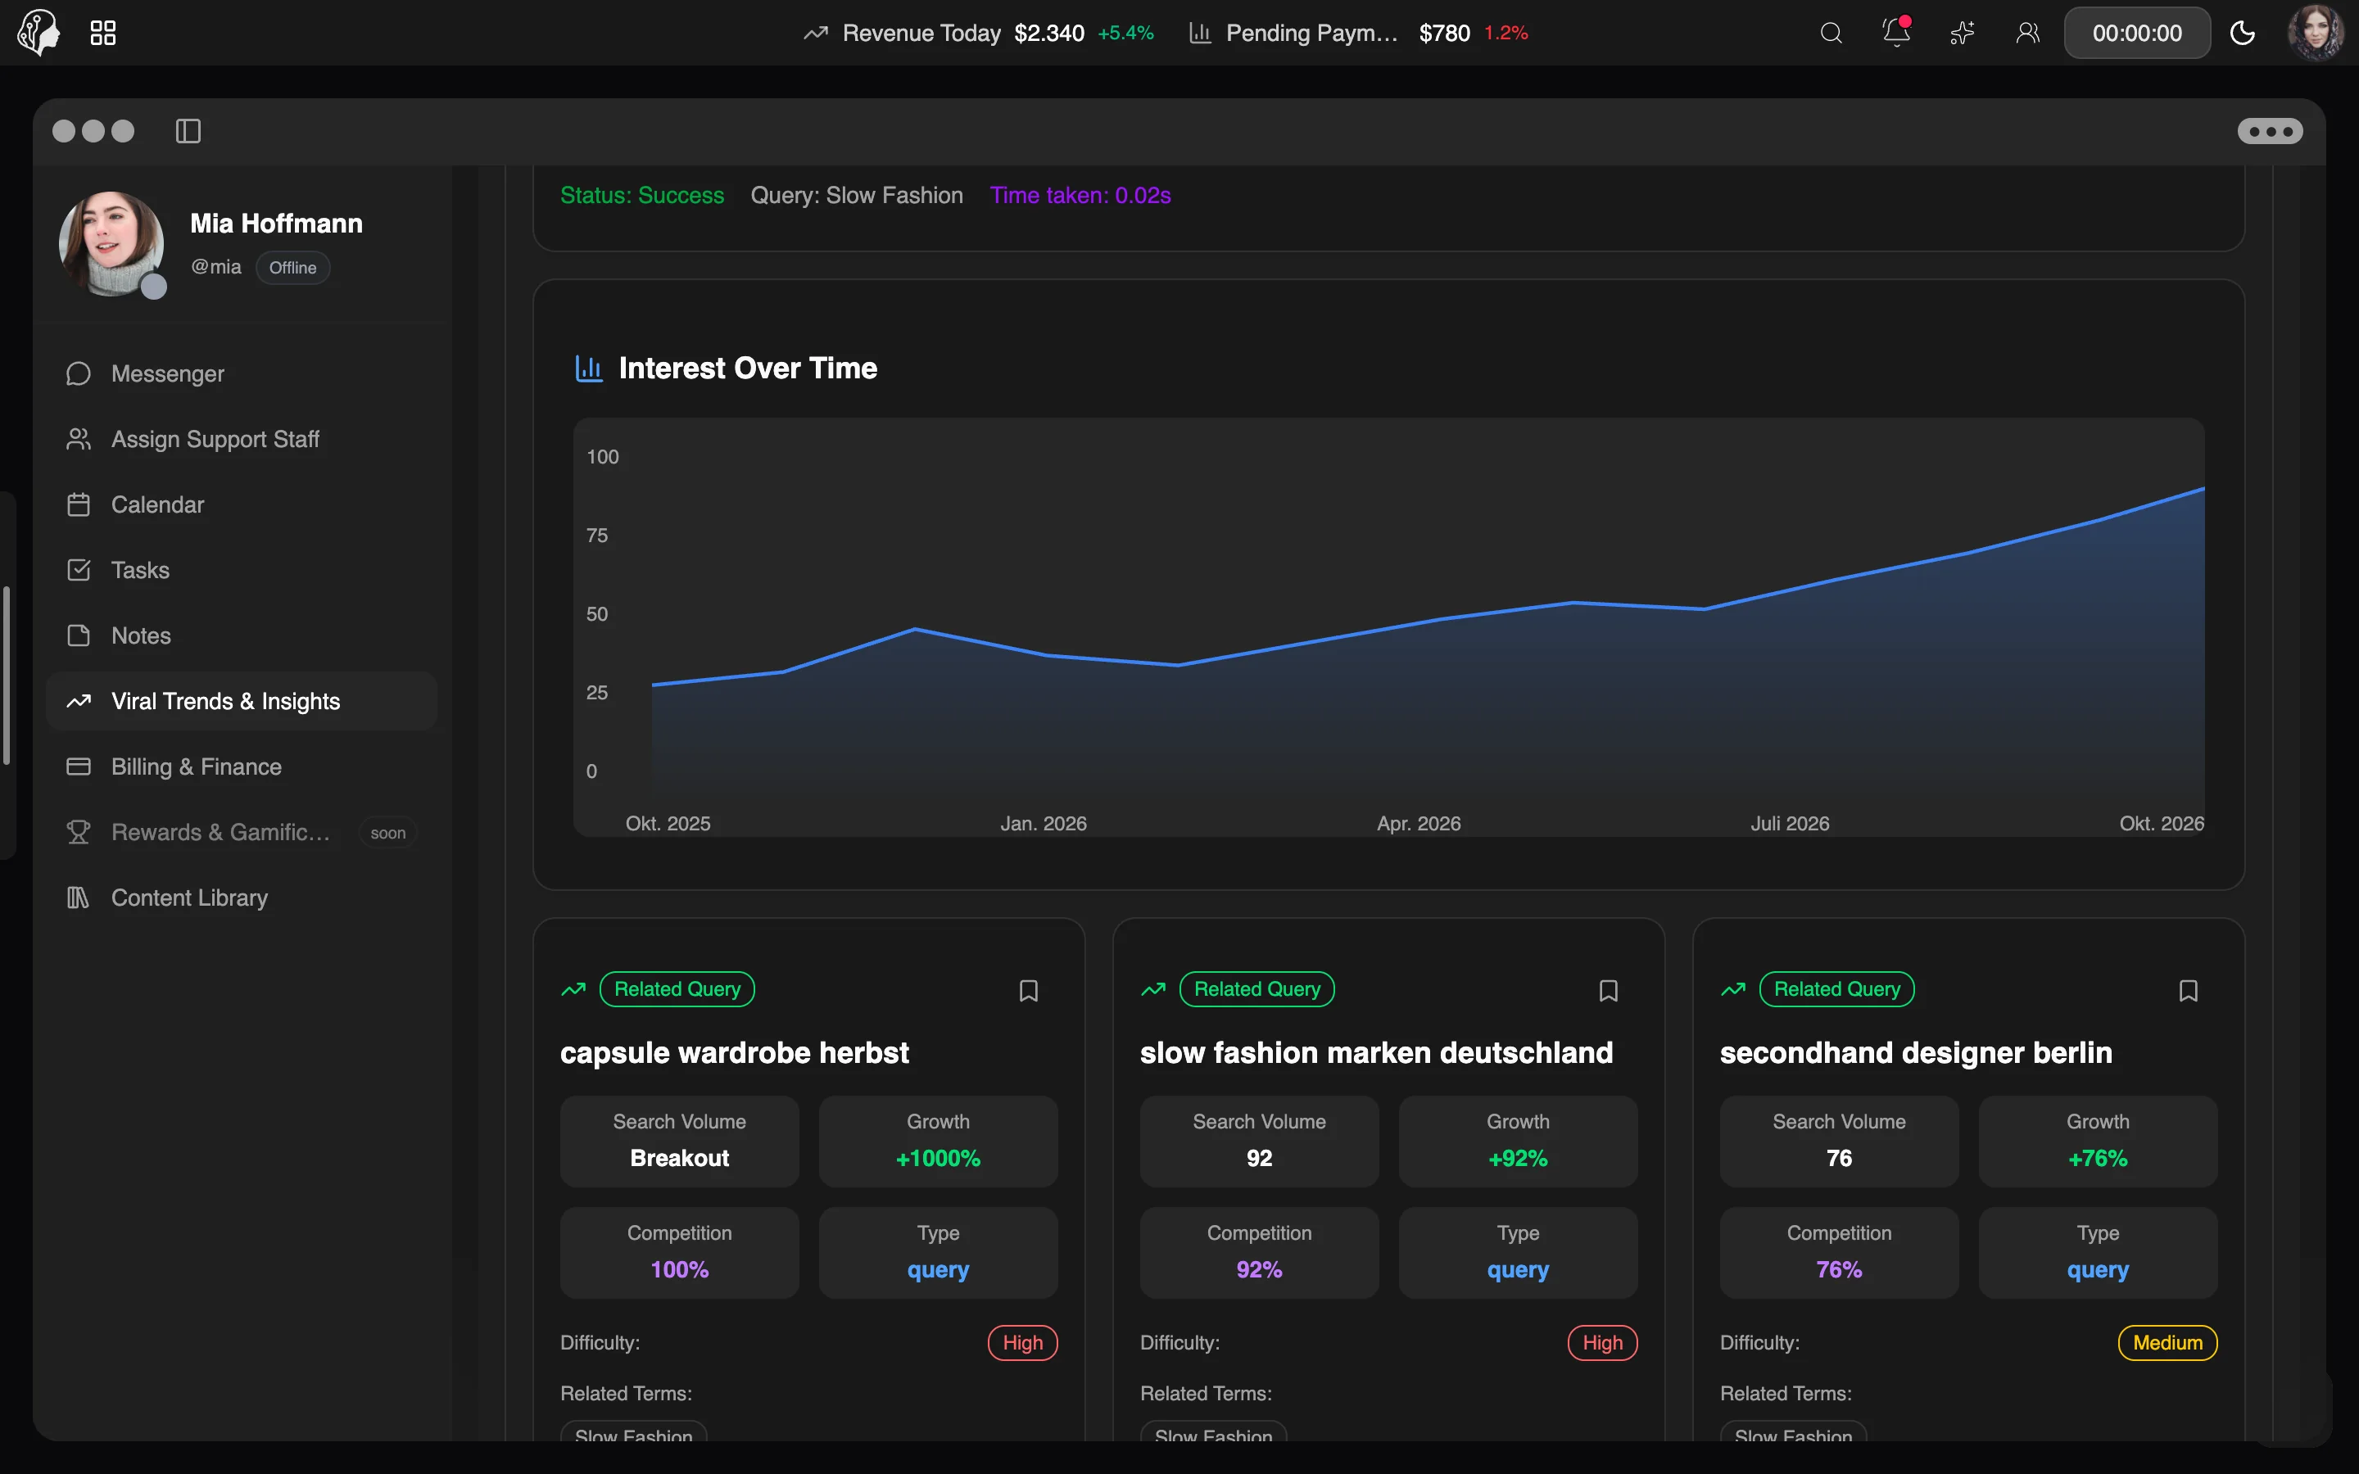Click the Interest Over Time chart icon

[x=589, y=368]
